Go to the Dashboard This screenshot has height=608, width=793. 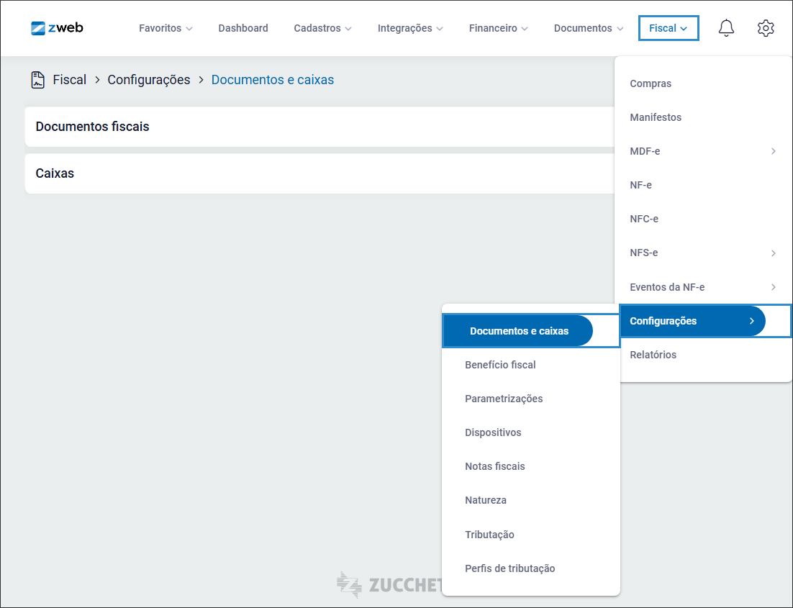tap(243, 28)
